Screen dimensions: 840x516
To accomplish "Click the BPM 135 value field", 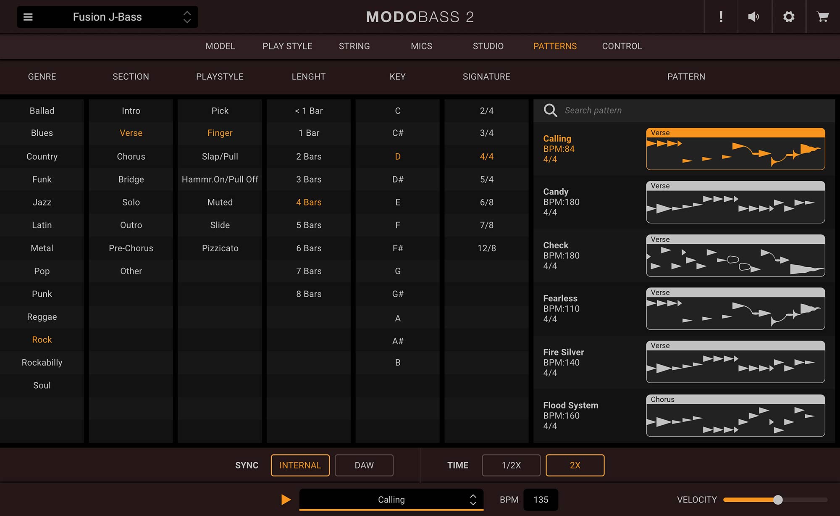I will [541, 500].
